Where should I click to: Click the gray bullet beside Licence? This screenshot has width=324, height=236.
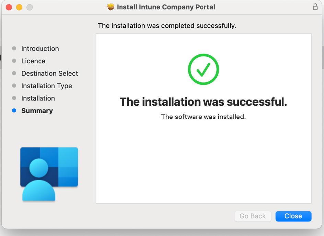[x=14, y=61]
